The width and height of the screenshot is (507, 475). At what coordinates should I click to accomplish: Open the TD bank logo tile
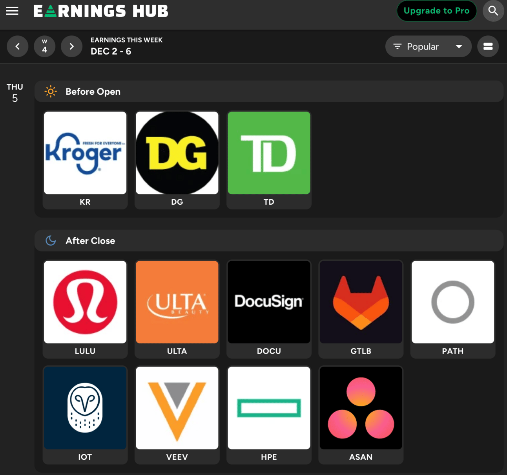[269, 153]
